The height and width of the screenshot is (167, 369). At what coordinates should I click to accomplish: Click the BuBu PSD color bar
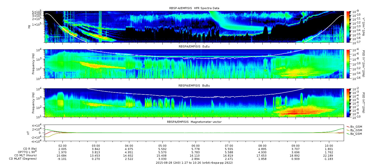pos(349,103)
